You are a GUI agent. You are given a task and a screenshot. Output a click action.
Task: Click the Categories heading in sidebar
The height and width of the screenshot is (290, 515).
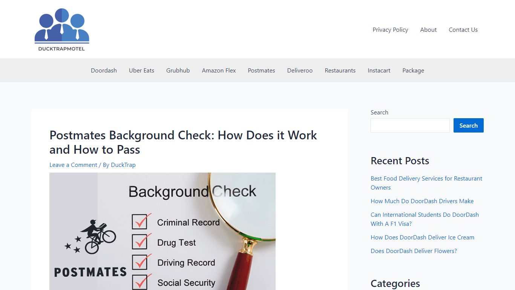[395, 284]
